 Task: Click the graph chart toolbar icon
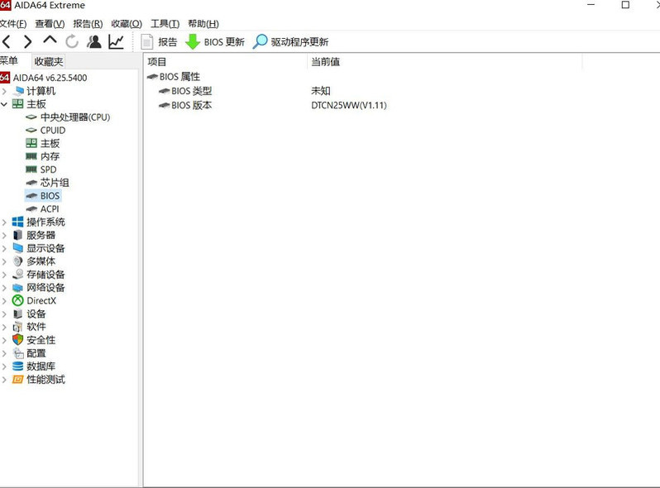pos(116,41)
